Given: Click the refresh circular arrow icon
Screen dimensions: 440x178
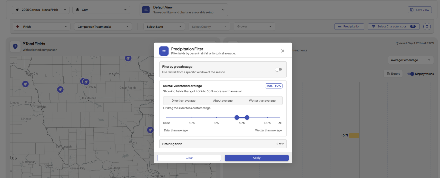Looking at the screenshot, I should click(427, 26).
